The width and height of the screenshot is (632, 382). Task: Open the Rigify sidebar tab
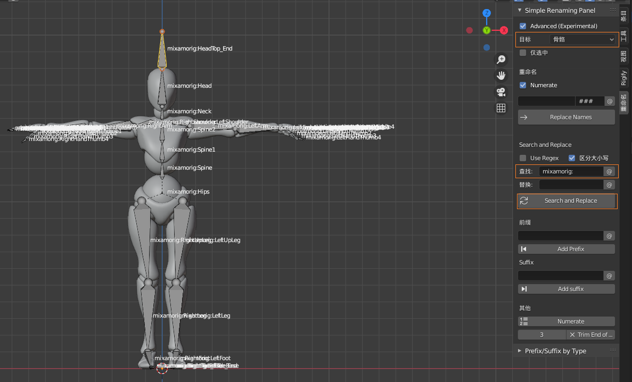(623, 78)
